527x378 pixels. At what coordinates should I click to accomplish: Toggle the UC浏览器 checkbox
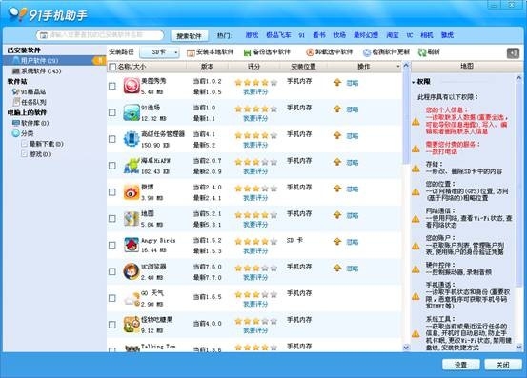point(112,271)
